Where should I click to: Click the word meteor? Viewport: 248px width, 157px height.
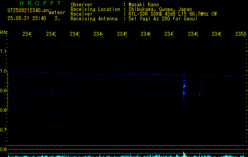tap(57, 13)
